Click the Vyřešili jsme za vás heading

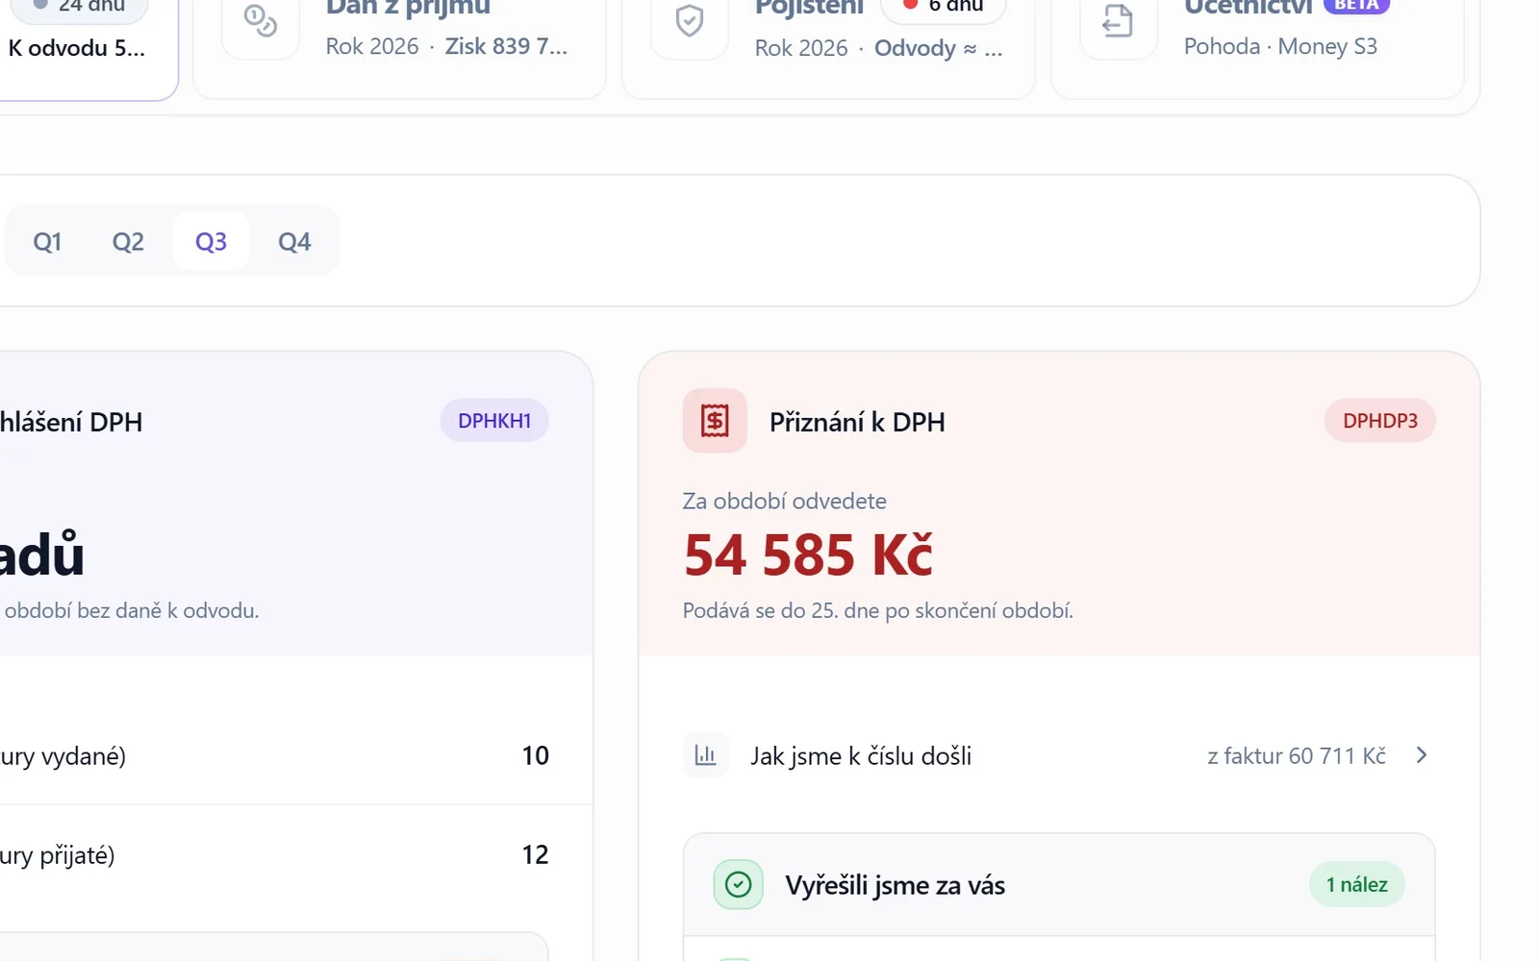click(x=896, y=885)
